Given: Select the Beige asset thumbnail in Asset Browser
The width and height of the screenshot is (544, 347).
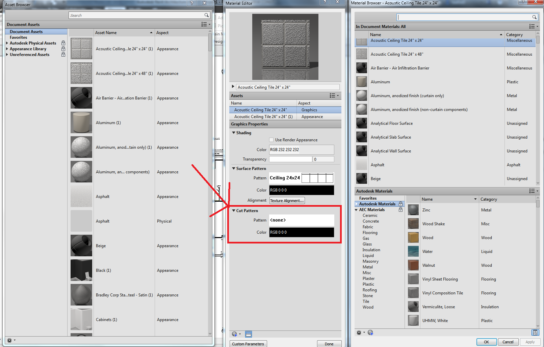Looking at the screenshot, I should click(81, 246).
